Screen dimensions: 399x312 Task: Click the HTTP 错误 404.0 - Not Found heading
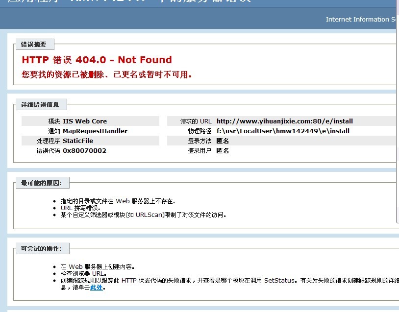pos(97,60)
